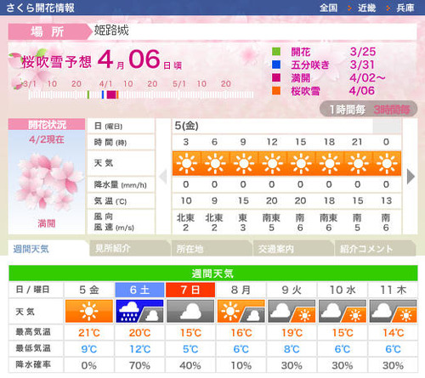Click the cloudy icon for 7 日
The image size is (425, 378).
(x=190, y=311)
